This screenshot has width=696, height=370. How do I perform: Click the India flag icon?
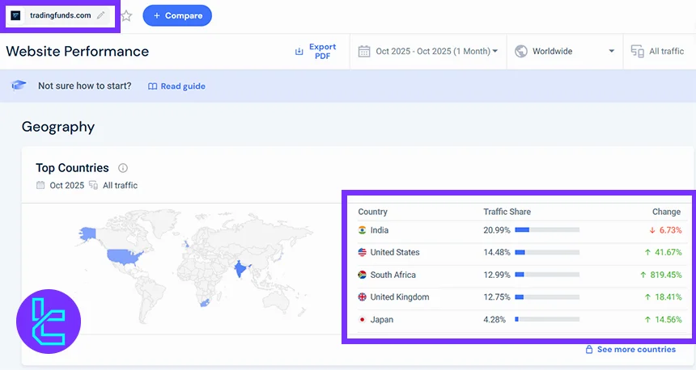tap(362, 230)
